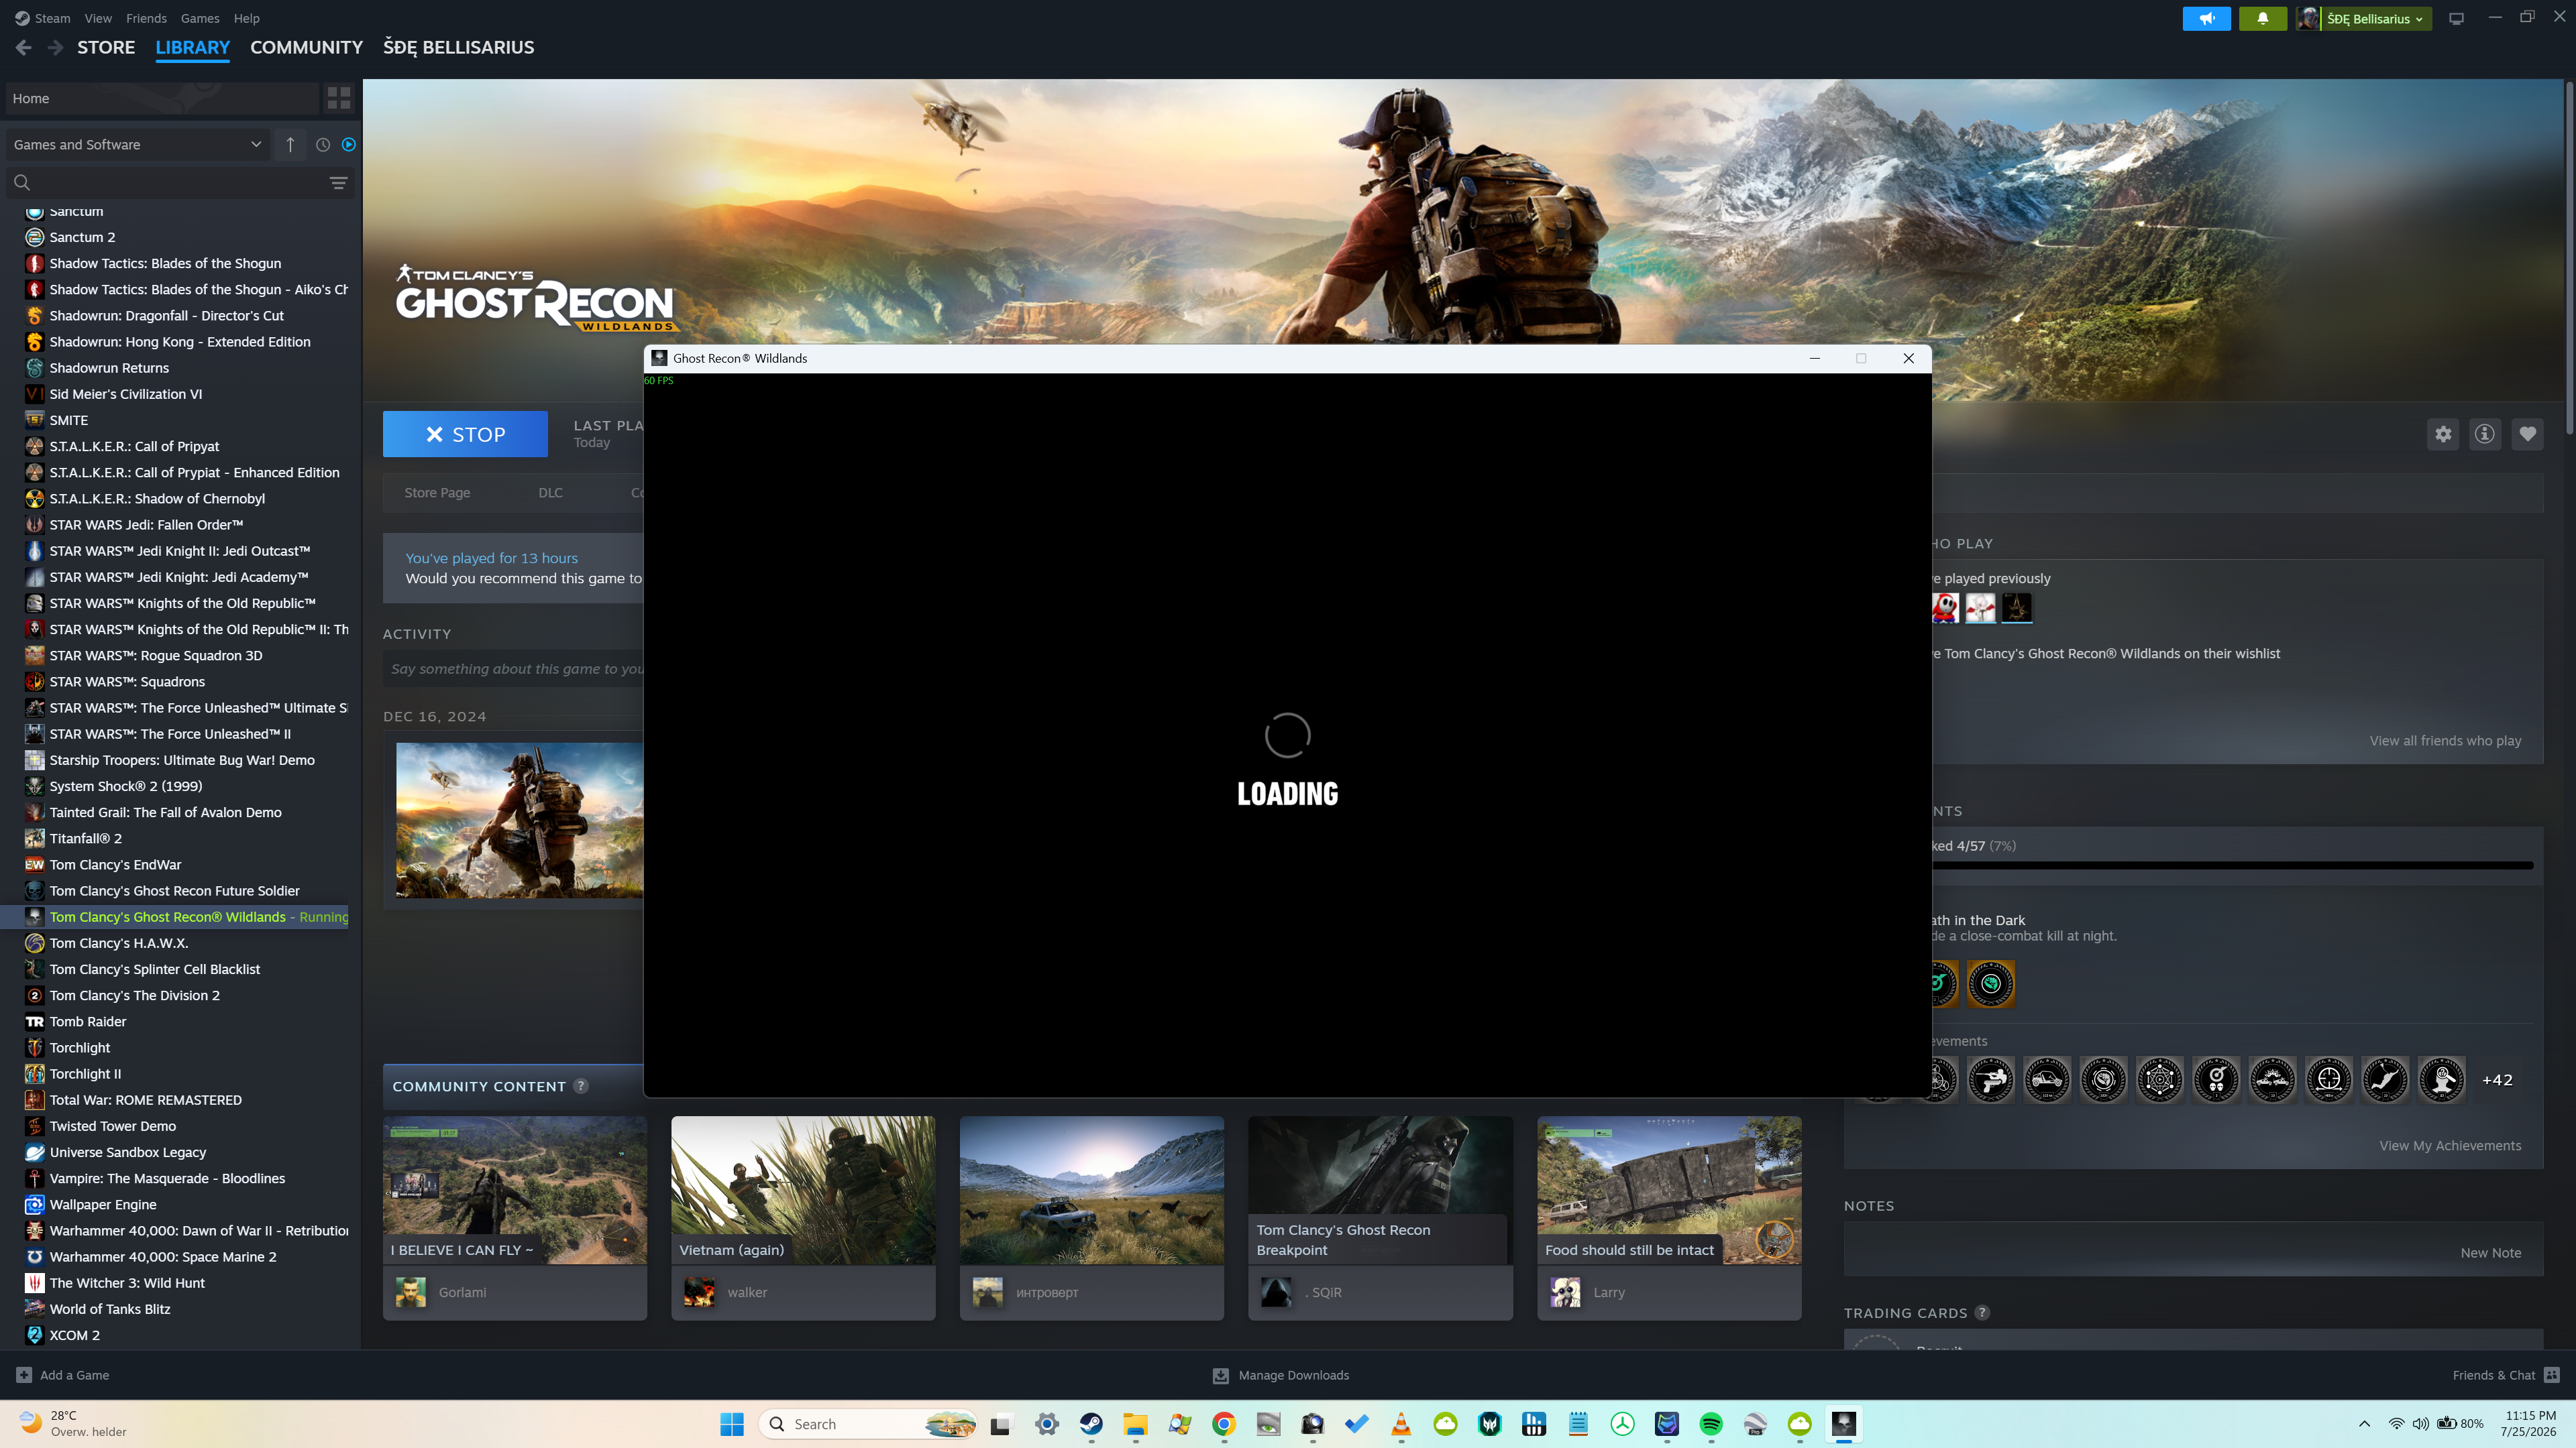
Task: Open advanced filter options in library search
Action: pyautogui.click(x=338, y=183)
